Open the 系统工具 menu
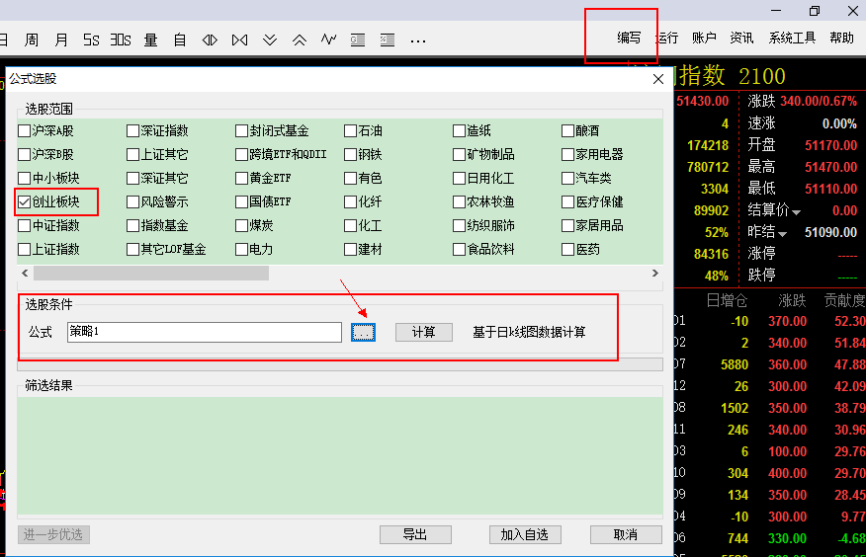The width and height of the screenshot is (866, 557). 792,38
